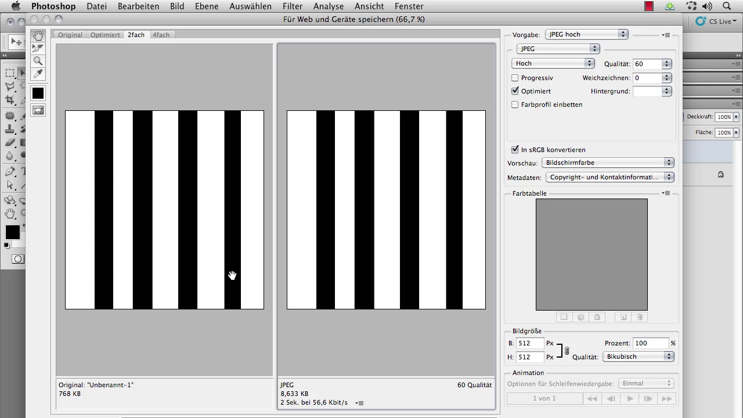Open the Farbtabelle panel menu
The image size is (743, 418).
click(x=666, y=193)
